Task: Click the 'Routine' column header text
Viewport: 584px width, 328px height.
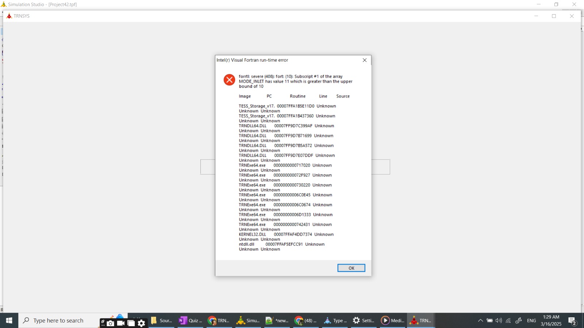Action: [298, 96]
